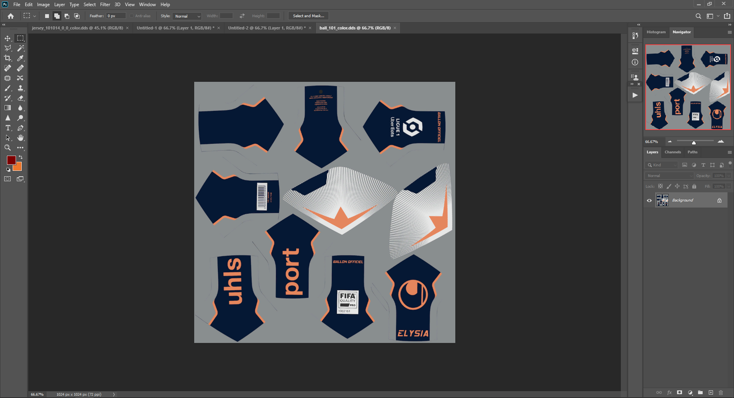Change the screen mode
The width and height of the screenshot is (734, 398).
click(x=20, y=179)
